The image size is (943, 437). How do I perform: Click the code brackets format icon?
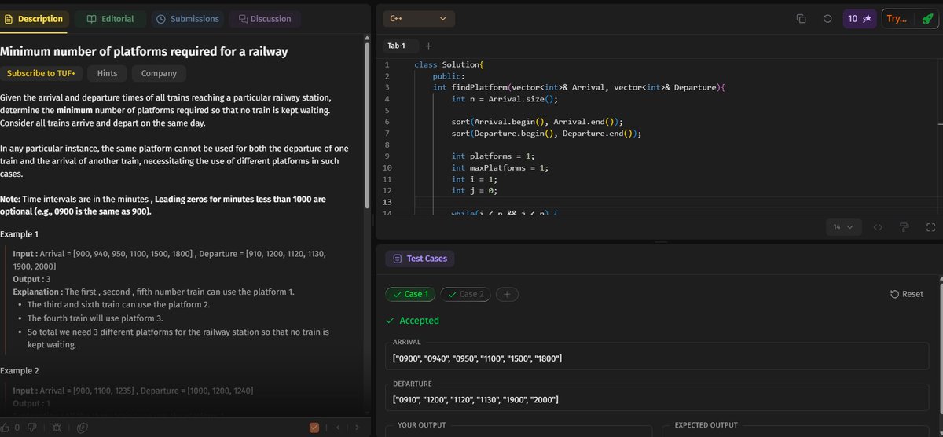pyautogui.click(x=879, y=227)
